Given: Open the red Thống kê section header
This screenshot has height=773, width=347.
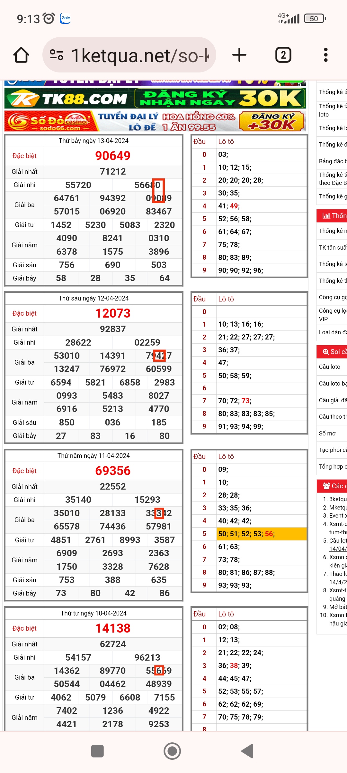Looking at the screenshot, I should 332,216.
